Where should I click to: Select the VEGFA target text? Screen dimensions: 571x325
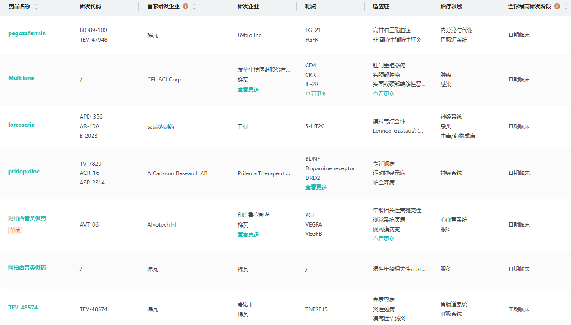314,225
